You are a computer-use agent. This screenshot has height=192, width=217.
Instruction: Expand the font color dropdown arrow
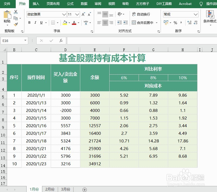tap(78, 23)
